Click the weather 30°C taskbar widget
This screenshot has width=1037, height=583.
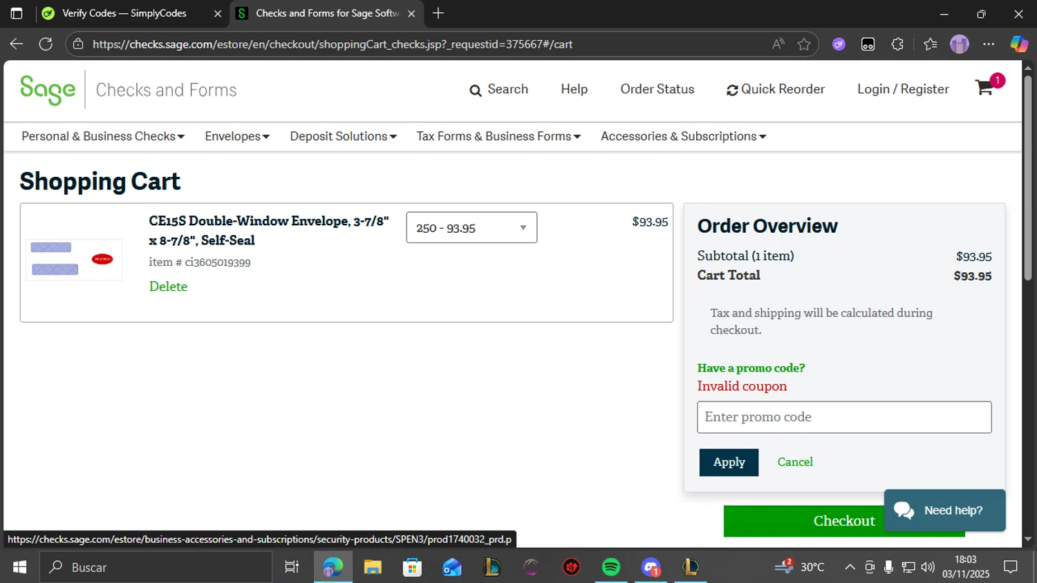coord(799,567)
